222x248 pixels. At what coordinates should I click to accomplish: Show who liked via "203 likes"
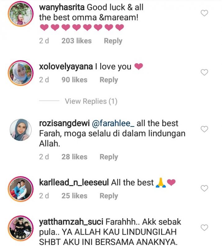pos(76,41)
